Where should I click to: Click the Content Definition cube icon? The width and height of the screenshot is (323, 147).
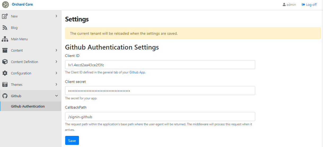tap(5, 62)
